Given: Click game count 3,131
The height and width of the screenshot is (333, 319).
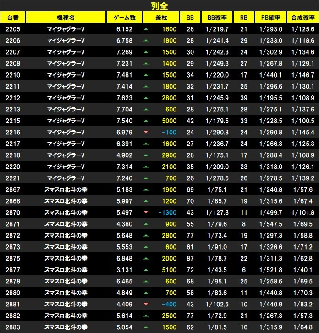Looking at the screenshot, I should click(x=124, y=270).
